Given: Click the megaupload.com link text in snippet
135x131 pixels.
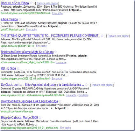Looking at the screenshot, I should point(34,10).
